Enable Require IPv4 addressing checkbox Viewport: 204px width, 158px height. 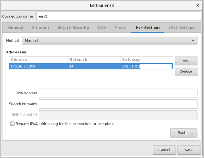[x=12, y=124]
